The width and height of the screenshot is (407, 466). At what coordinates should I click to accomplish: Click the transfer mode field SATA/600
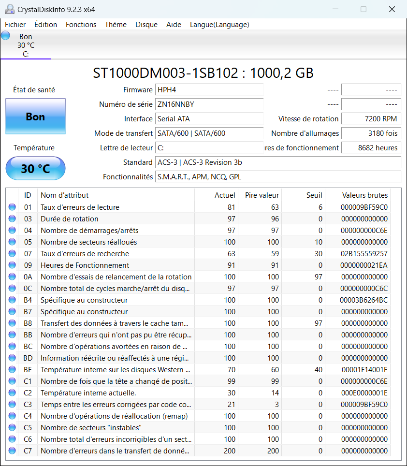209,133
